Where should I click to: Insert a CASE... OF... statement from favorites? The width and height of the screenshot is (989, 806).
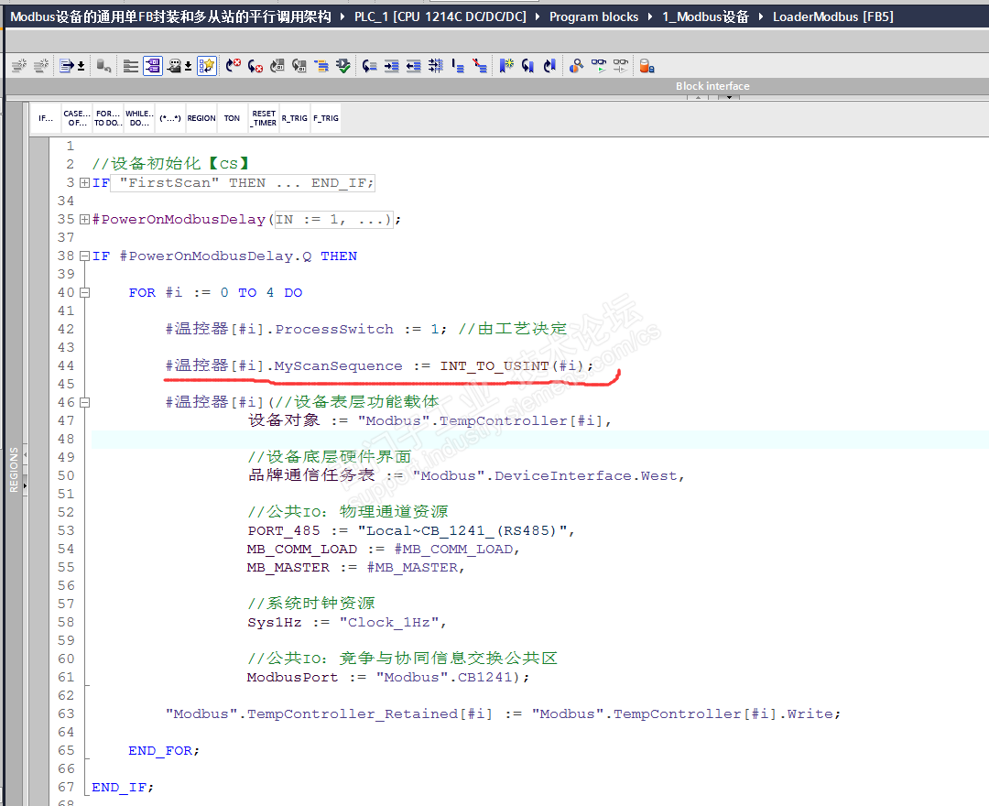[77, 118]
